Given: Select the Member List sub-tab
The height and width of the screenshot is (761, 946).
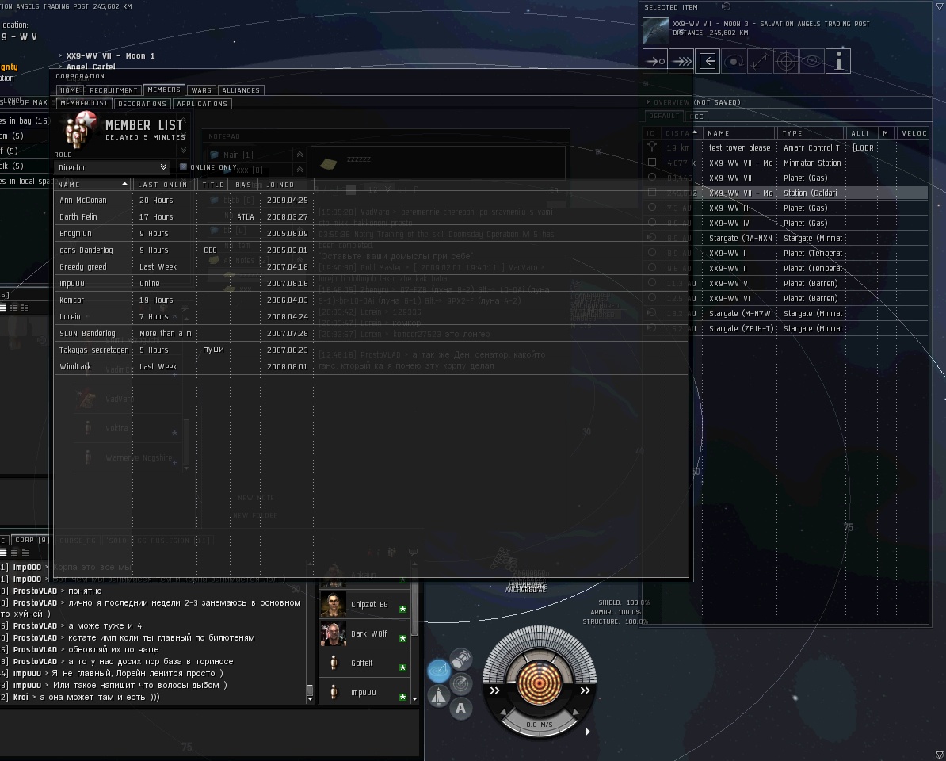Looking at the screenshot, I should pos(84,103).
